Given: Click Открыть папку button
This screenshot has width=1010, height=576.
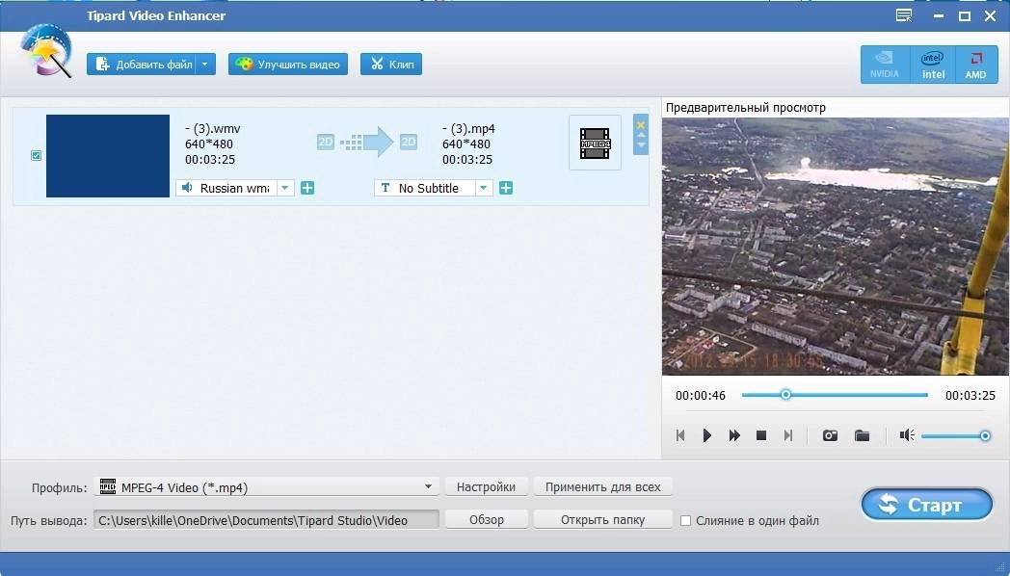Looking at the screenshot, I should (x=603, y=520).
